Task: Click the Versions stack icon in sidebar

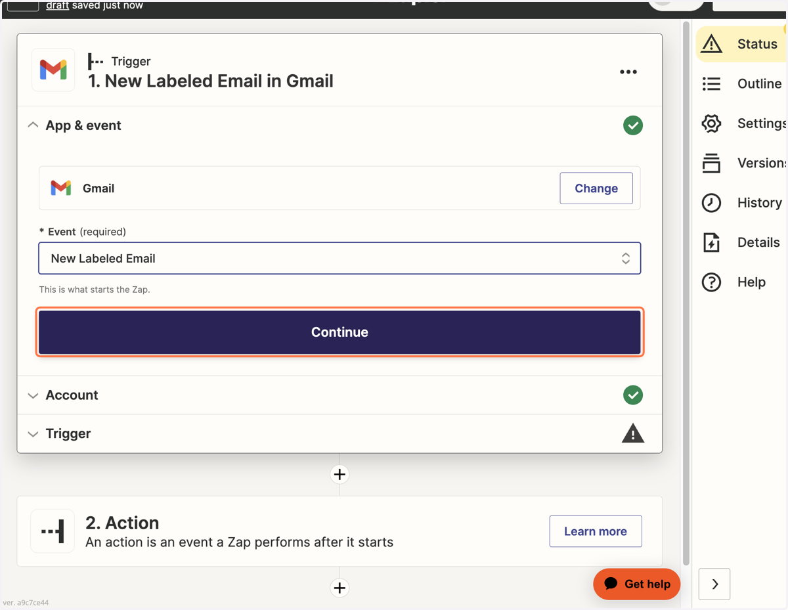Action: pyautogui.click(x=711, y=163)
